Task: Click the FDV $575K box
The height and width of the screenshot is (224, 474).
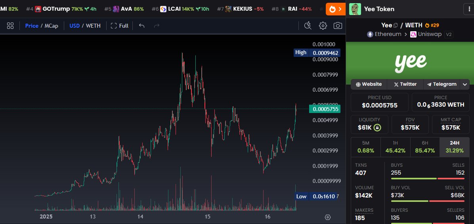Action: 410,124
